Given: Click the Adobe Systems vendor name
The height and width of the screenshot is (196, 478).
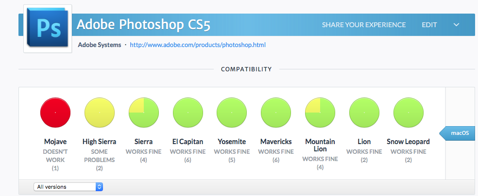Looking at the screenshot, I should point(100,45).
